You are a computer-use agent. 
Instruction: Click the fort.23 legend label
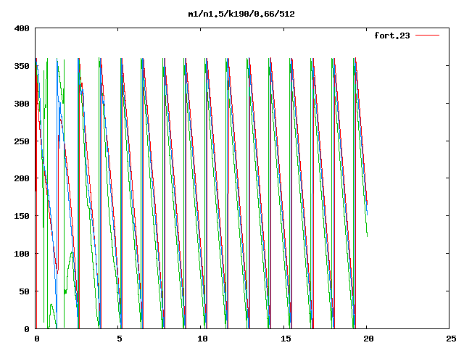point(392,36)
